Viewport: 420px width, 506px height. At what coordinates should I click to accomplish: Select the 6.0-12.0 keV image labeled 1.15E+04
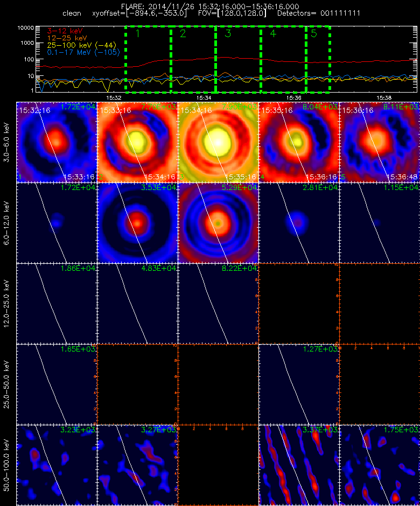380,223
